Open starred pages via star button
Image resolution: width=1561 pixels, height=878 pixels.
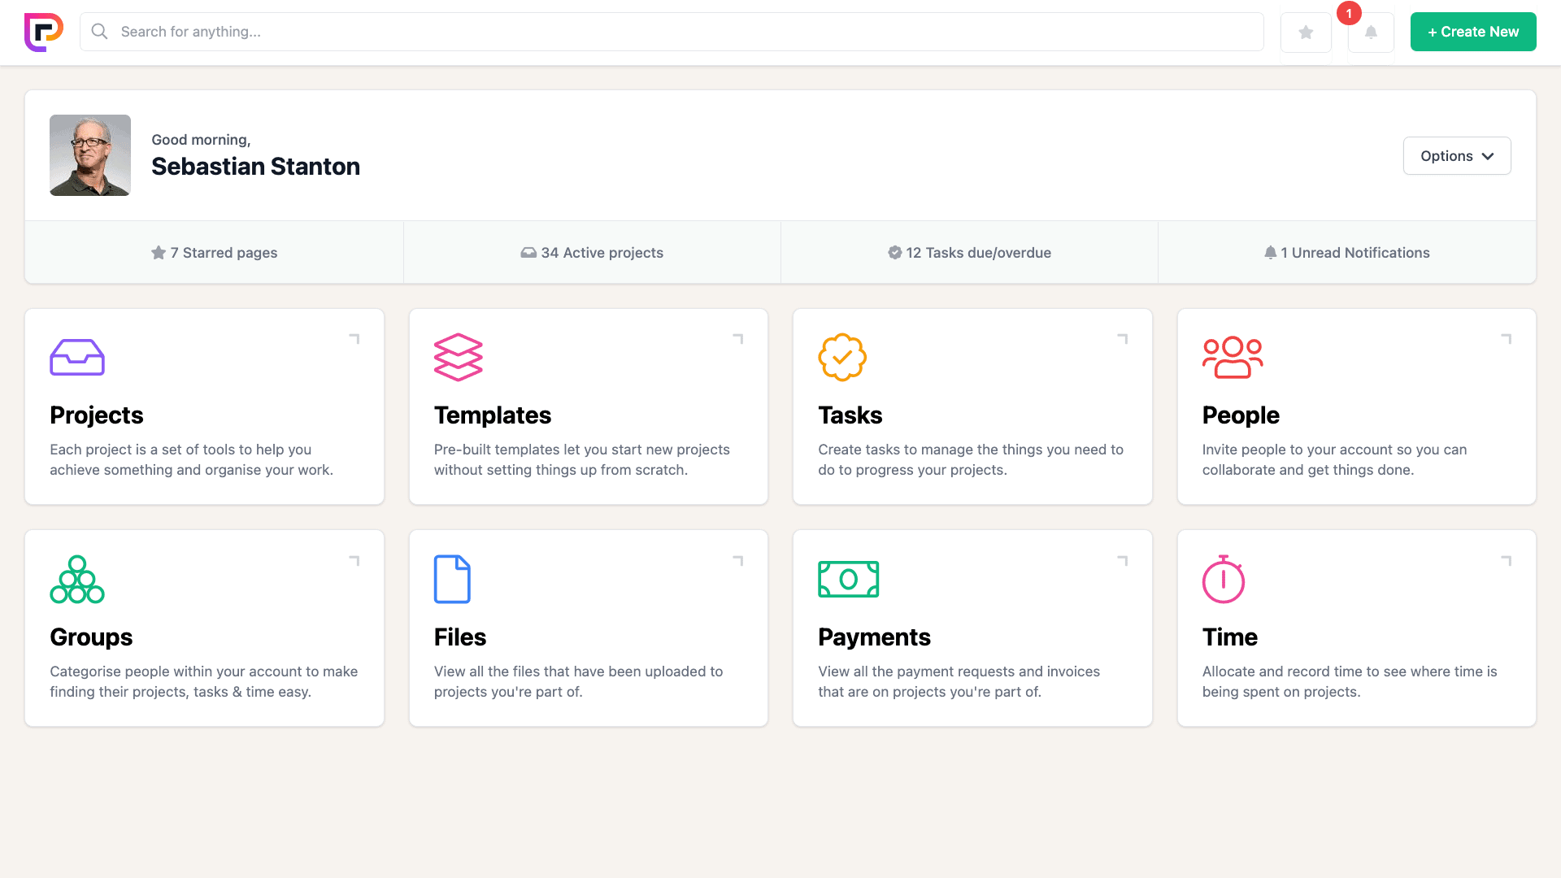[x=1306, y=33]
